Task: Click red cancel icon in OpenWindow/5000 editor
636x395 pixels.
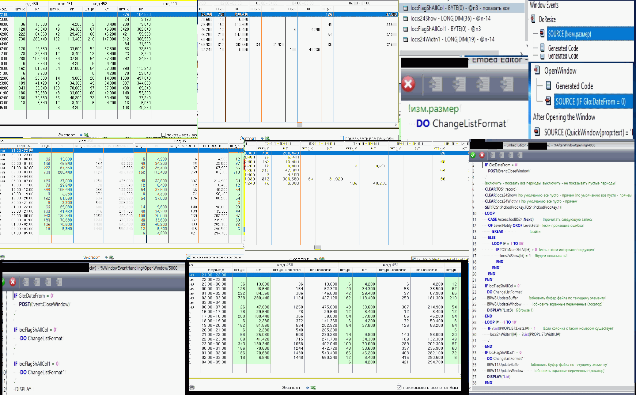Action: 13,282
